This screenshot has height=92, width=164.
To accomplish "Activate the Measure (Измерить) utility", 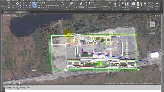I will tap(105, 5).
